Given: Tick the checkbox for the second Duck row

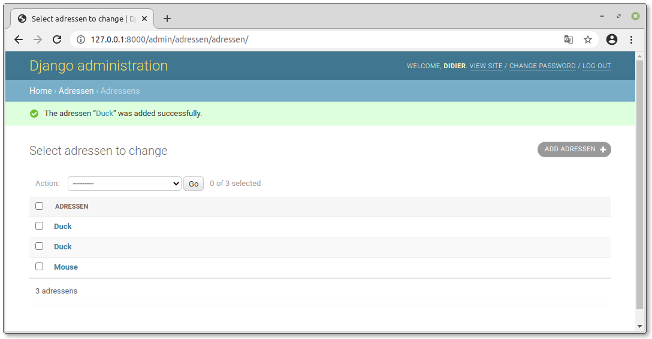Looking at the screenshot, I should (x=39, y=246).
